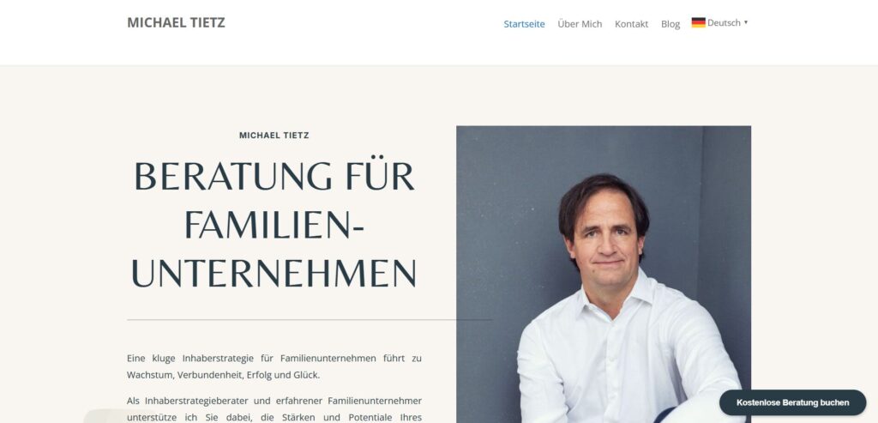This screenshot has width=878, height=423.
Task: Click the small MICHAEL TIETZ subtitle text
Action: [274, 135]
